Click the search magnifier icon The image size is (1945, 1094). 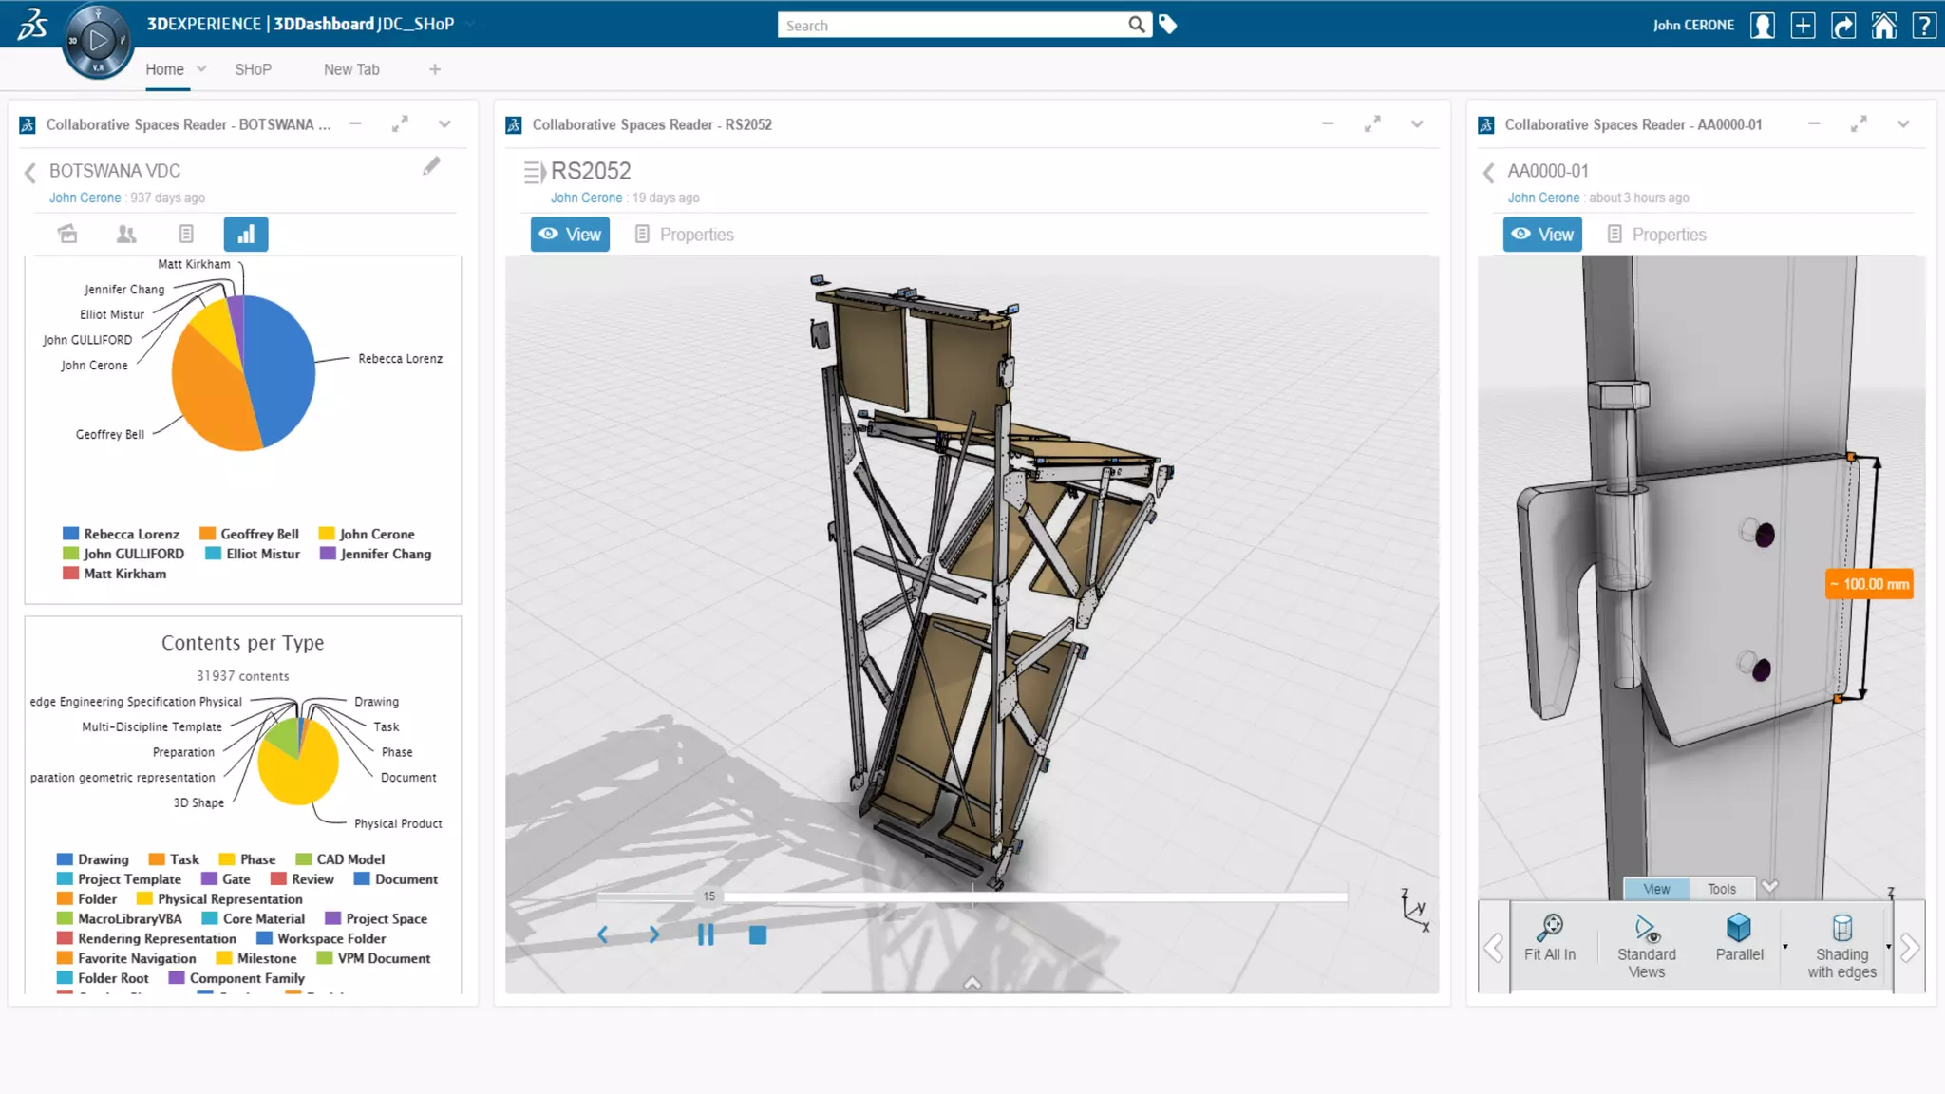point(1136,25)
